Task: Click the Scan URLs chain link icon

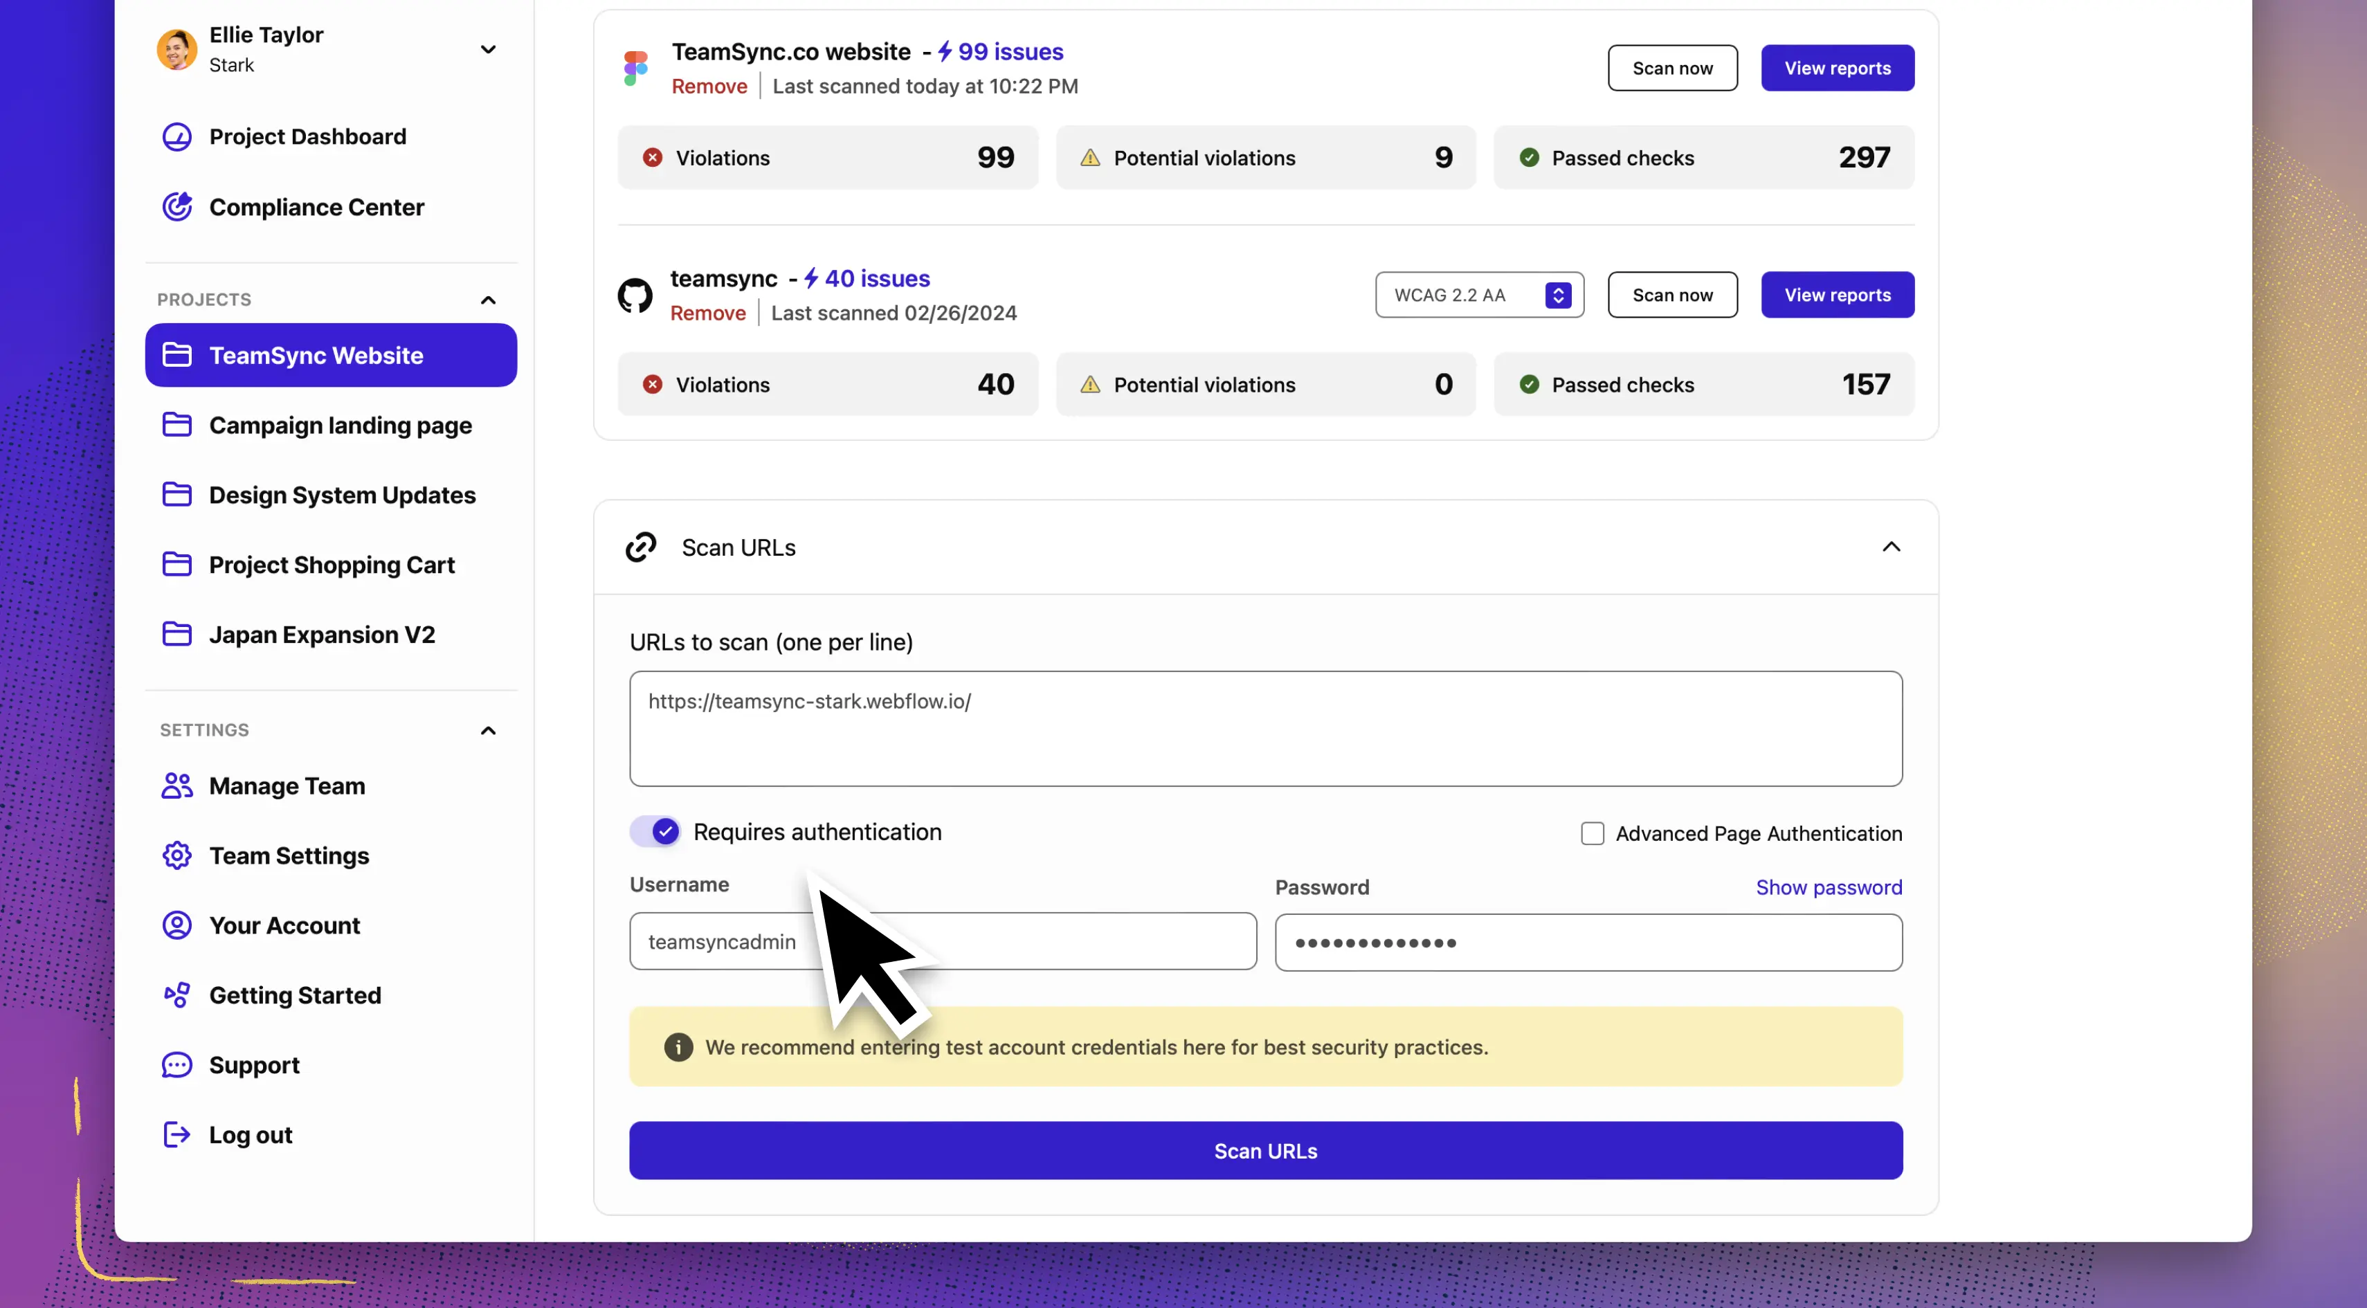Action: (x=641, y=546)
